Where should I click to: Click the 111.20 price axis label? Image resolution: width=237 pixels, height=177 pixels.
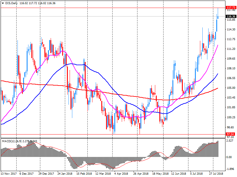pyautogui.click(x=231, y=49)
